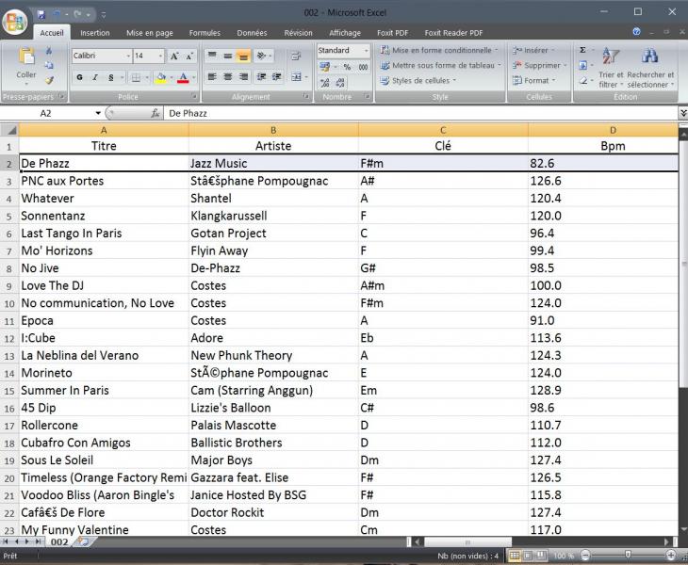Click the yellow fill color swatch

(160, 77)
